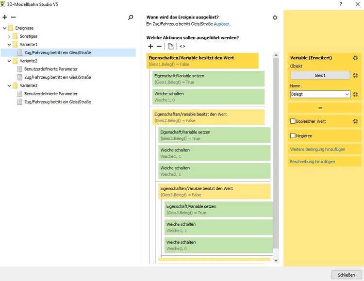Open event trigger settings gear icon
This screenshot has width=364, height=281.
(x=275, y=17)
